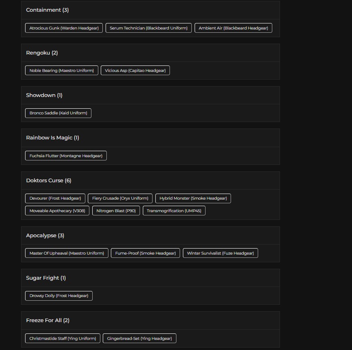Select the Atrocious Gunk (Warden Headgear) tag

[64, 28]
